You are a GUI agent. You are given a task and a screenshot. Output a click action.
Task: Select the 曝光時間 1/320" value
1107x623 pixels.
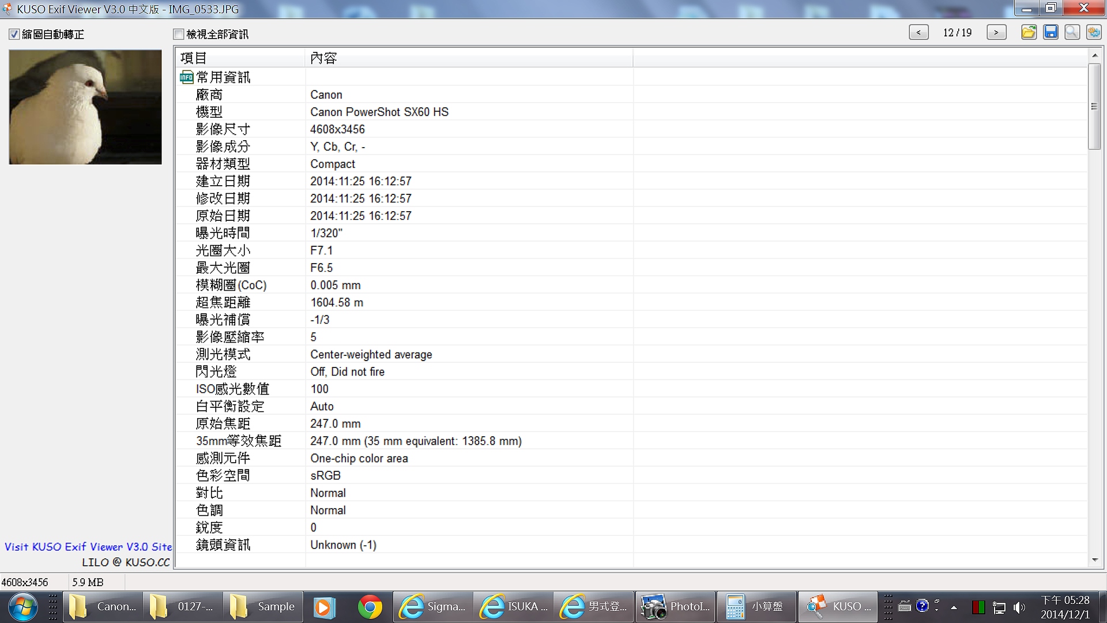point(326,233)
